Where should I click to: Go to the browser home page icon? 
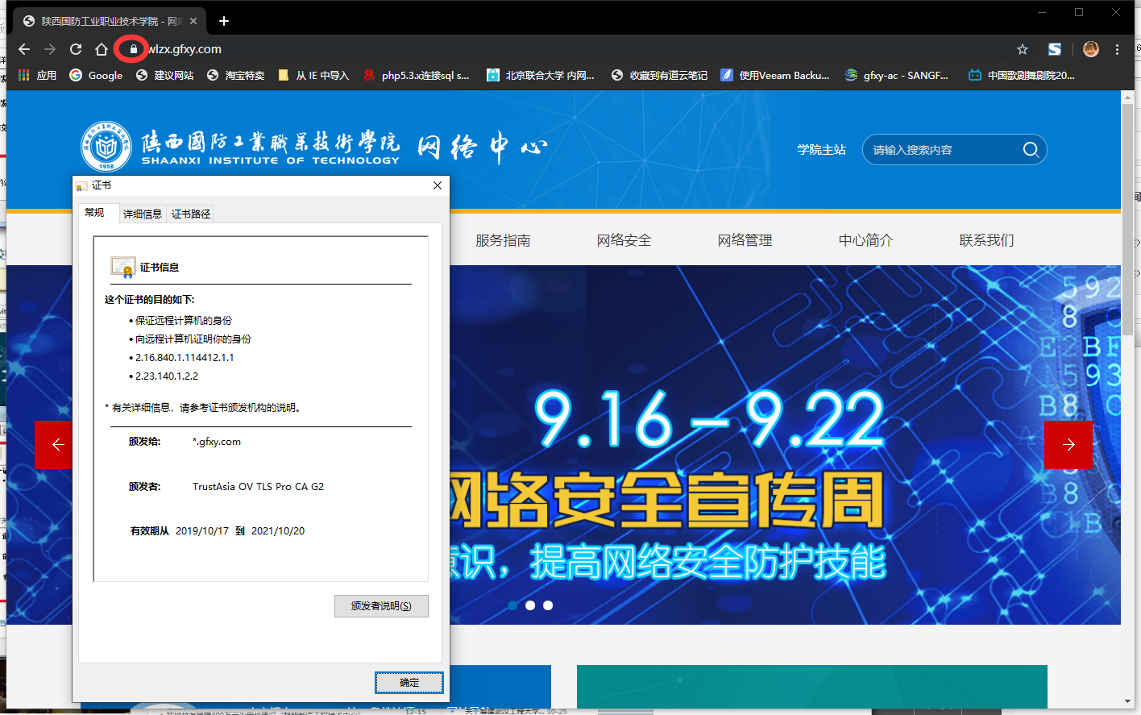click(x=102, y=49)
